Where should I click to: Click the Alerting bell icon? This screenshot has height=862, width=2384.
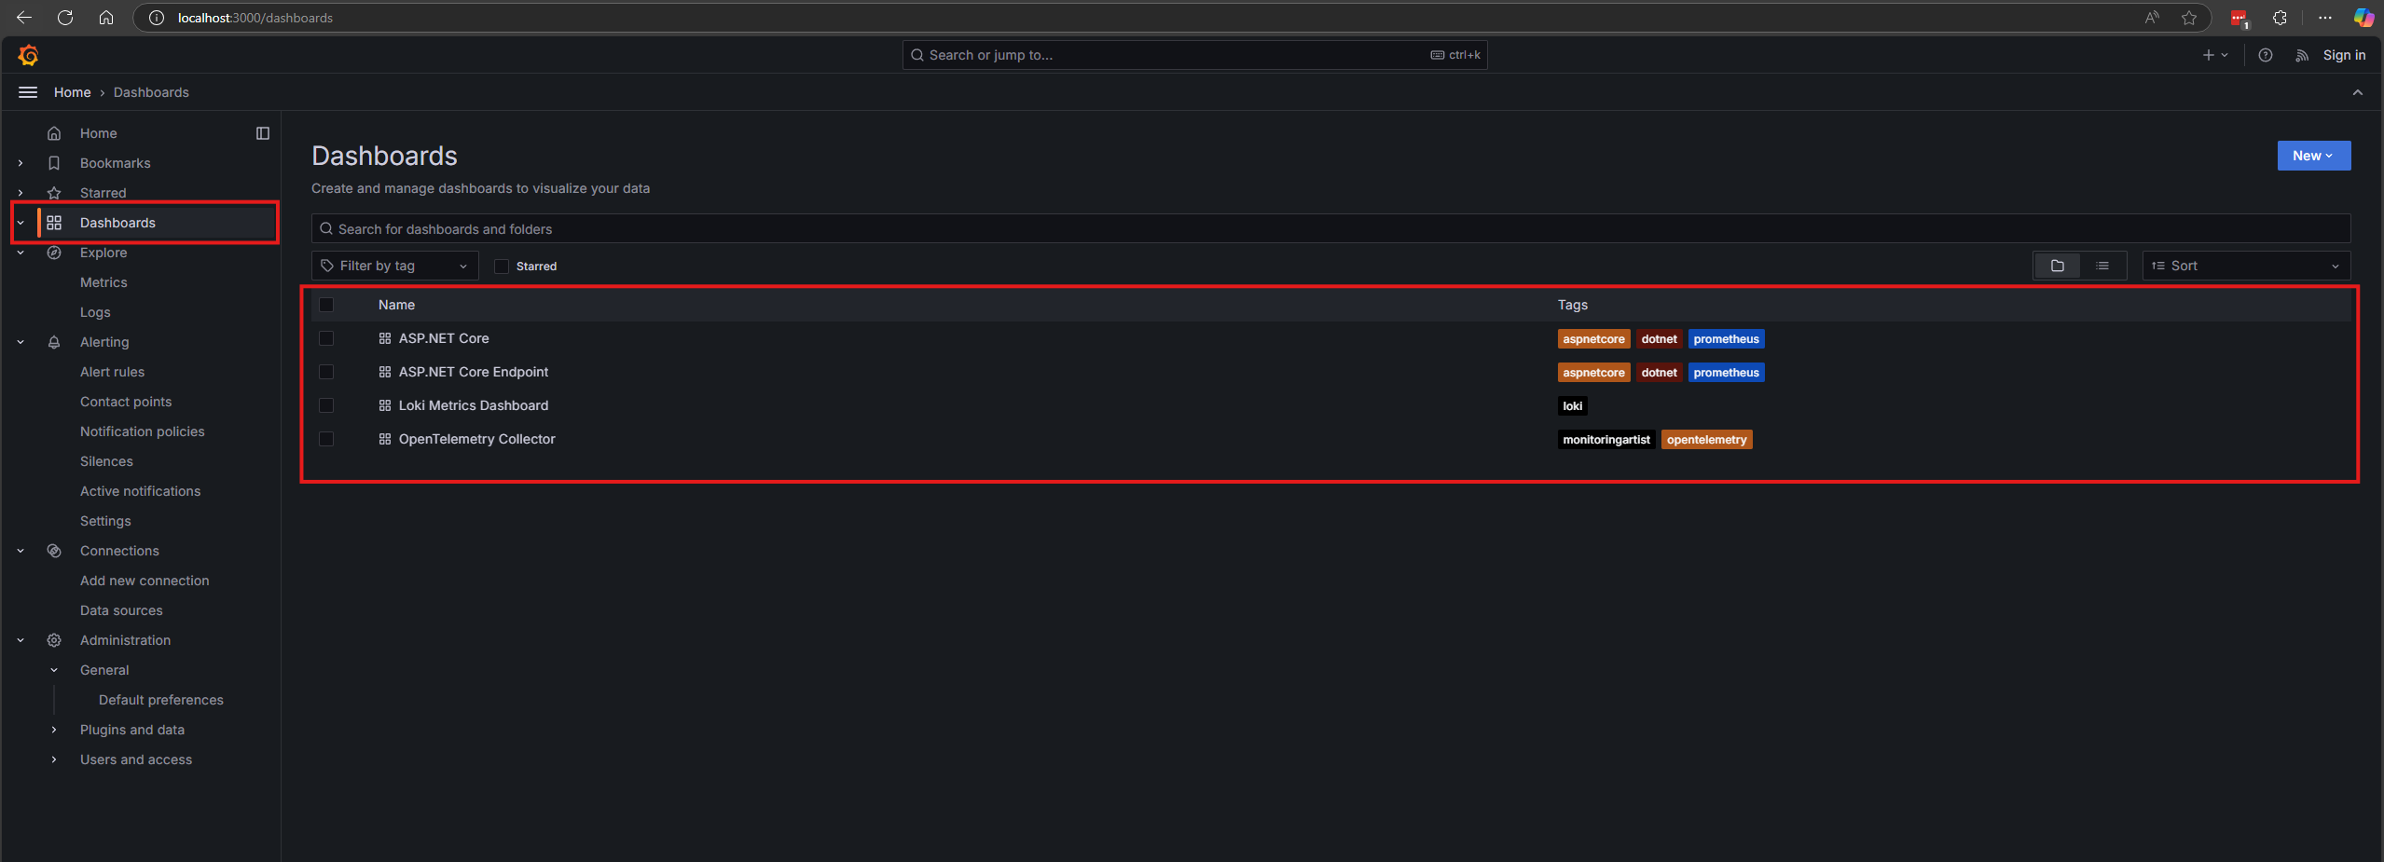tap(54, 342)
